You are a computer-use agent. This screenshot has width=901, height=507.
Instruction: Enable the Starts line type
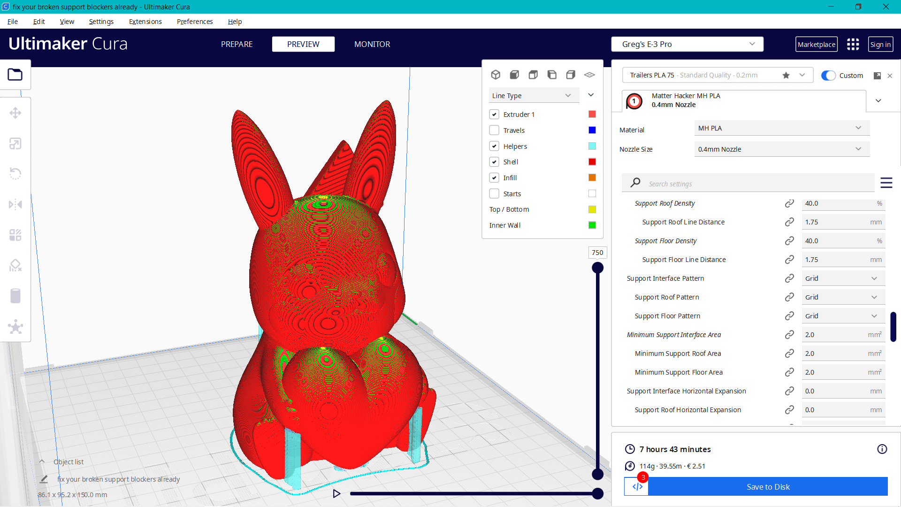494,193
